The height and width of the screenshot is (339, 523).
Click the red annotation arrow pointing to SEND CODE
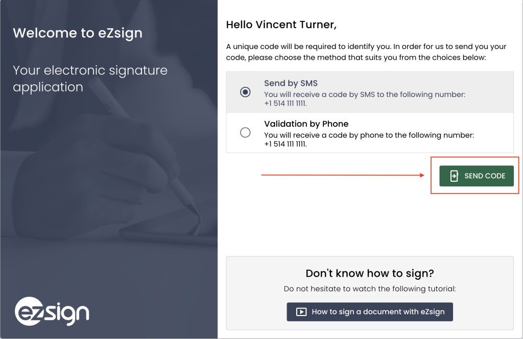342,175
